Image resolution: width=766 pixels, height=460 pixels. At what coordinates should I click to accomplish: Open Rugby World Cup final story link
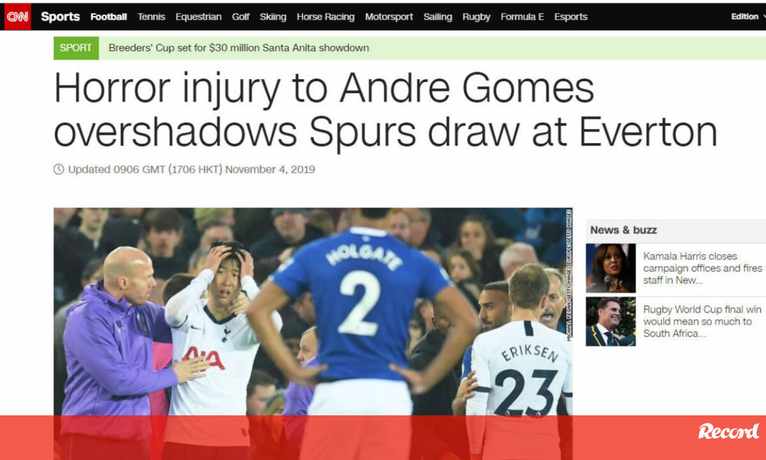pyautogui.click(x=702, y=322)
